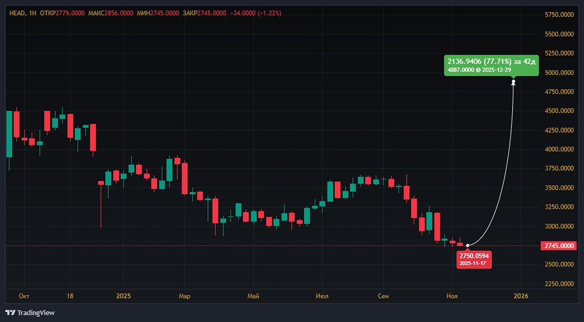
Task: Click the Май label on the time axis
Action: [x=253, y=296]
